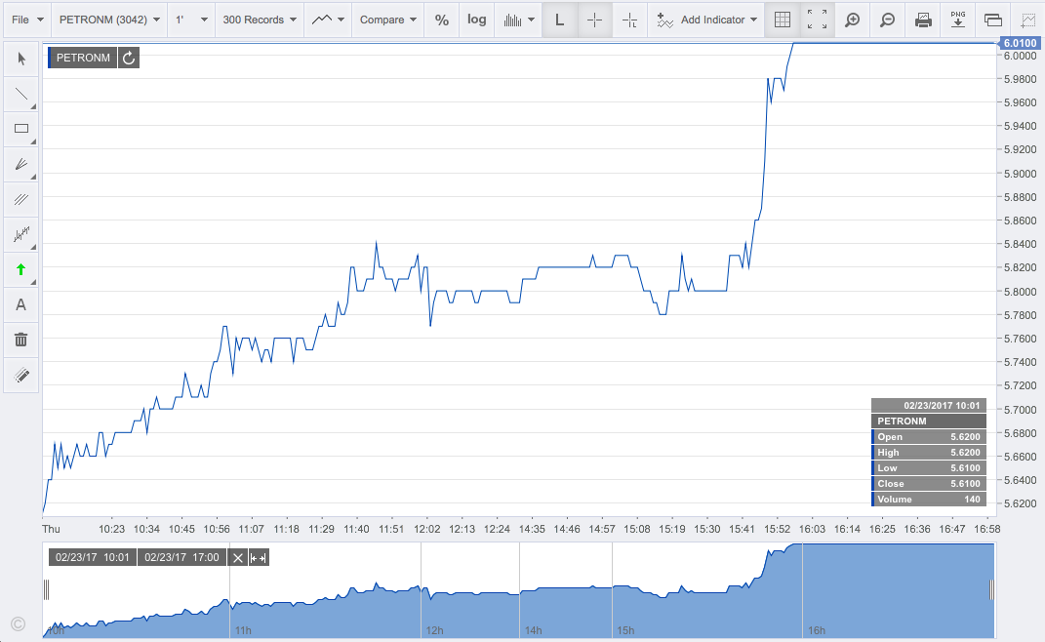Screen dimensions: 1045x642
Task: Select the text annotation tool
Action: pyautogui.click(x=21, y=304)
